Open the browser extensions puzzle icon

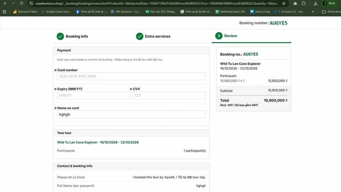pyautogui.click(x=303, y=3)
